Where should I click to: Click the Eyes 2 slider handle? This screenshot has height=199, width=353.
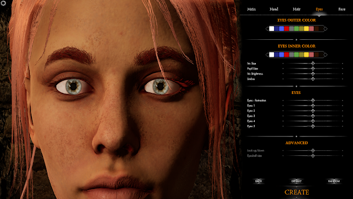(313, 111)
